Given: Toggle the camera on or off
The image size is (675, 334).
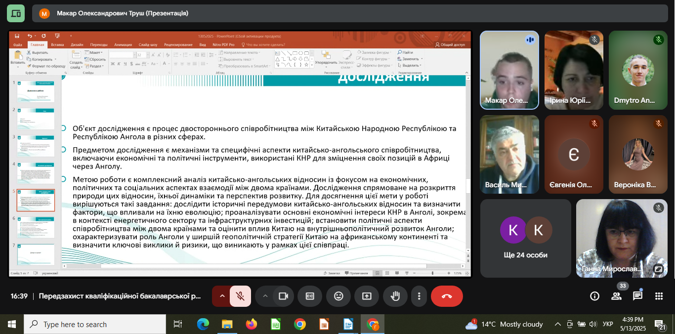Looking at the screenshot, I should click(x=283, y=296).
